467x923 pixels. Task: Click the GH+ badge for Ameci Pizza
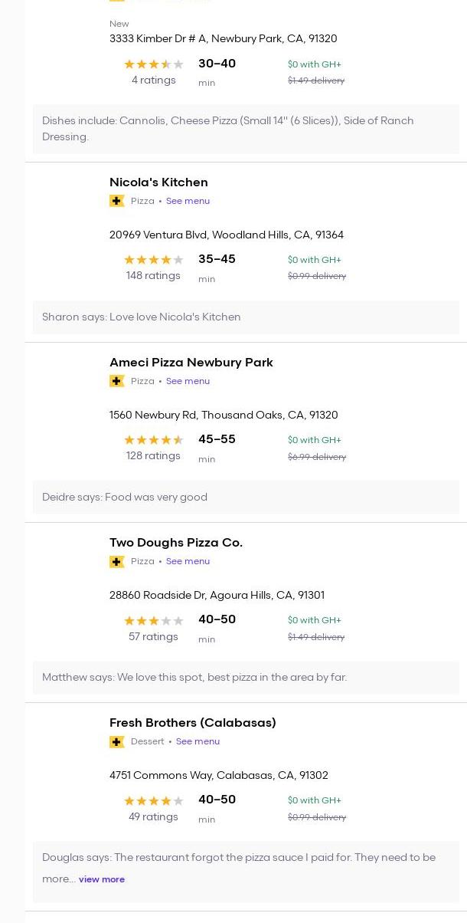click(x=117, y=381)
